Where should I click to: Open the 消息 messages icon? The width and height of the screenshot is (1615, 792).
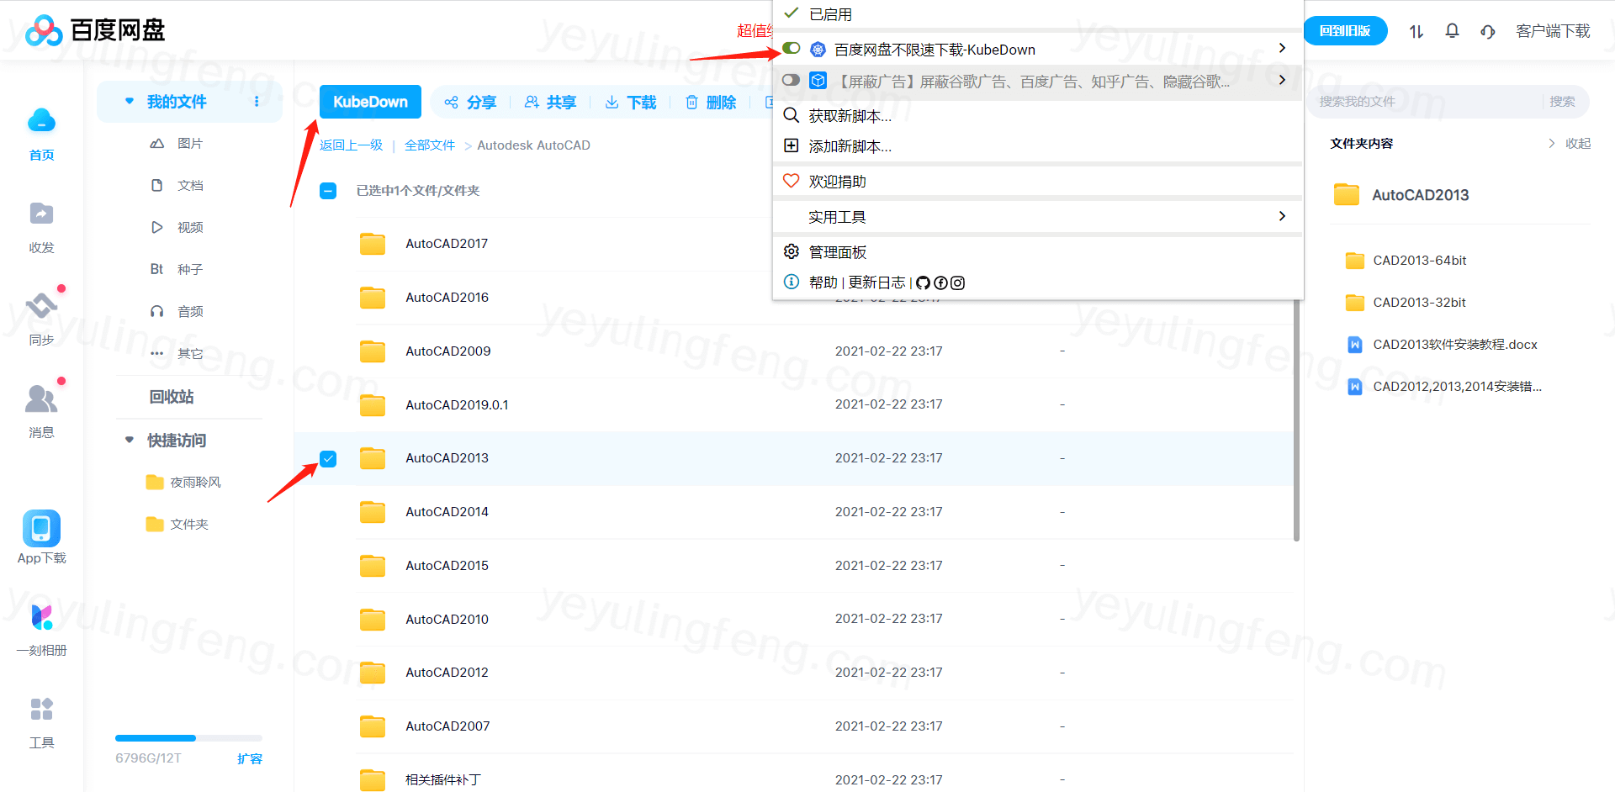(x=41, y=399)
